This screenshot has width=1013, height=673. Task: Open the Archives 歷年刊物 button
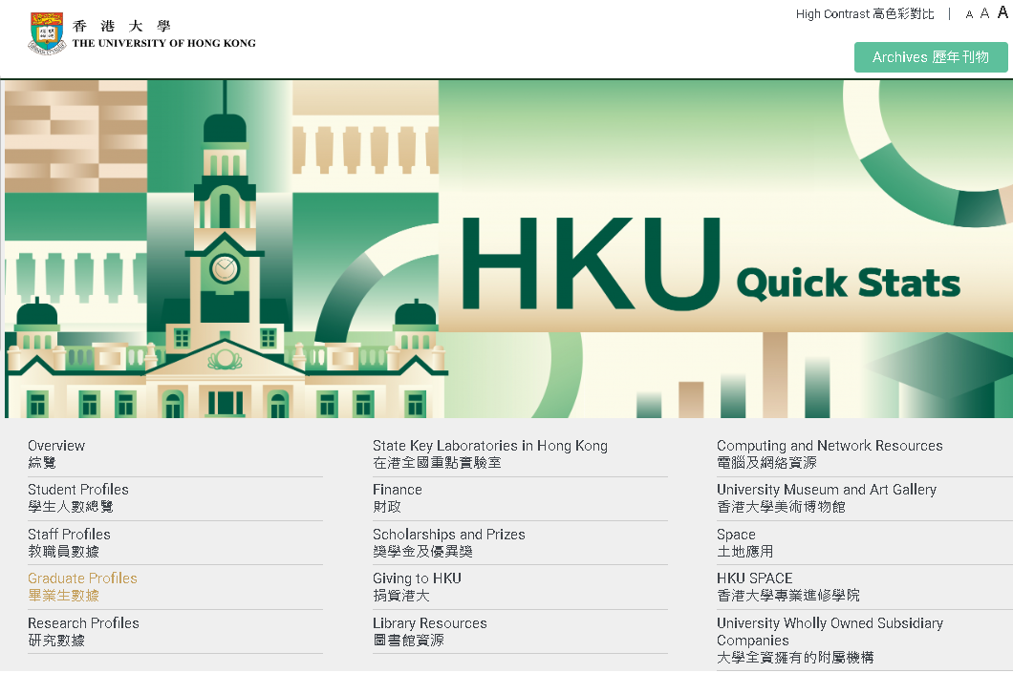tap(930, 56)
